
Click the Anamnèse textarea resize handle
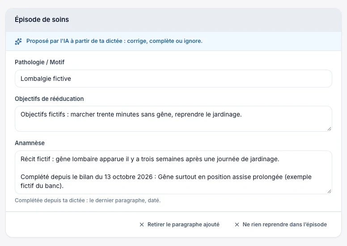pos(329,192)
